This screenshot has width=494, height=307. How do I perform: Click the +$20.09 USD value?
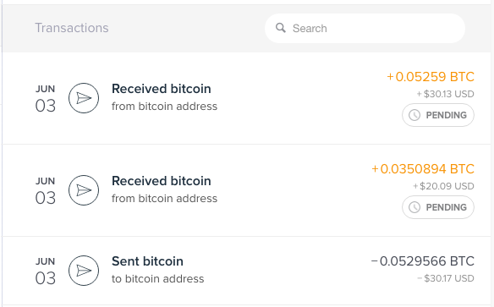coord(443,186)
